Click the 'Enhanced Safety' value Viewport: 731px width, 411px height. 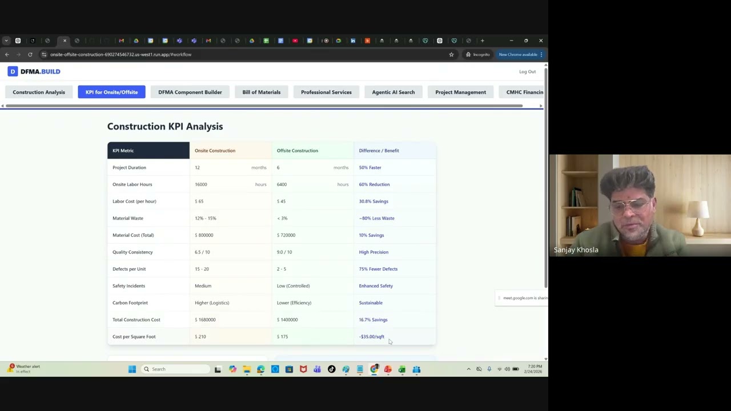[376, 285]
